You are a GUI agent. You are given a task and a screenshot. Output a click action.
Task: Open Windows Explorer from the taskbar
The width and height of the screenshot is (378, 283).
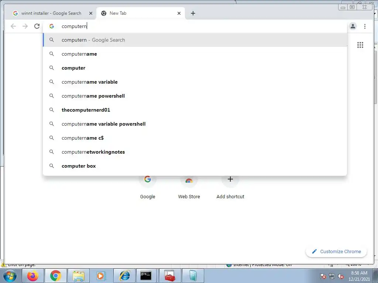coord(79,276)
